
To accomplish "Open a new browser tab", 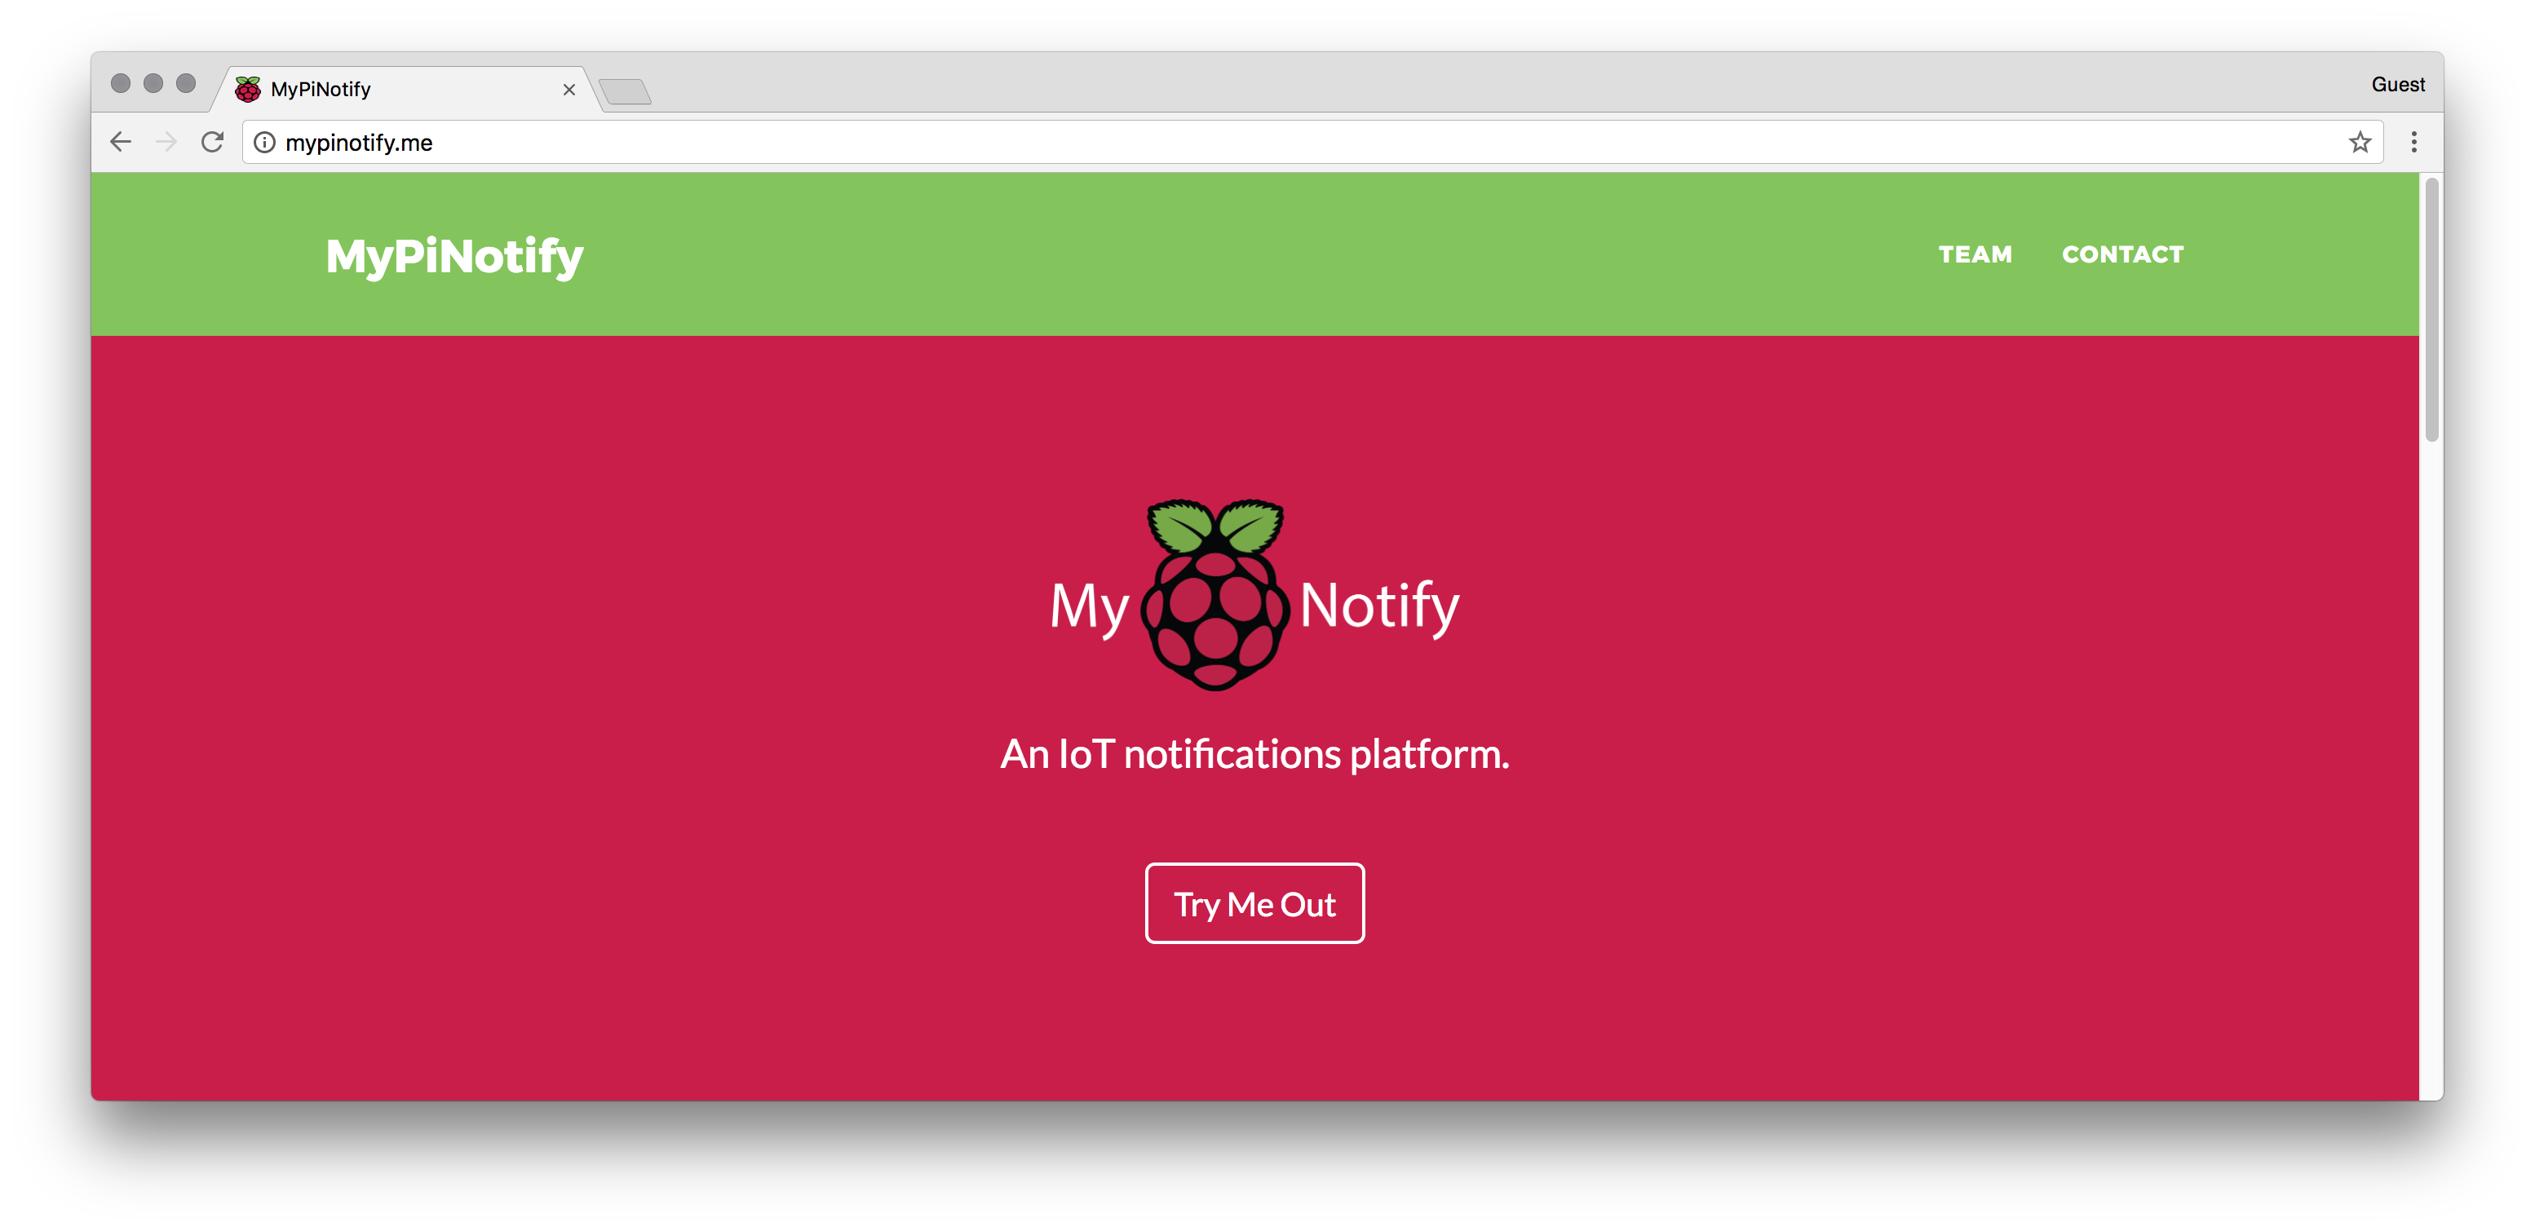I will click(x=625, y=92).
